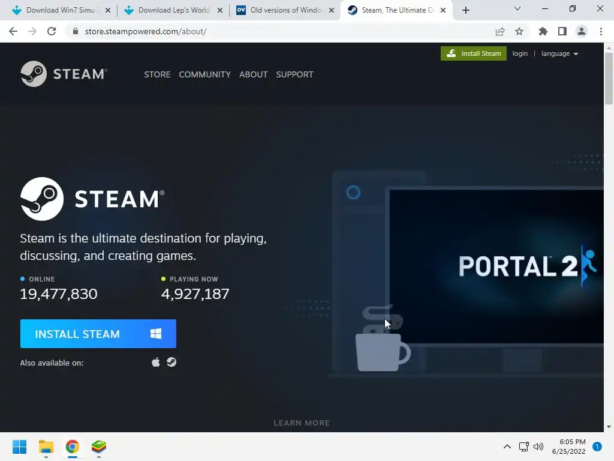Viewport: 614px width, 461px height.
Task: Close the Steam tab
Action: [443, 10]
